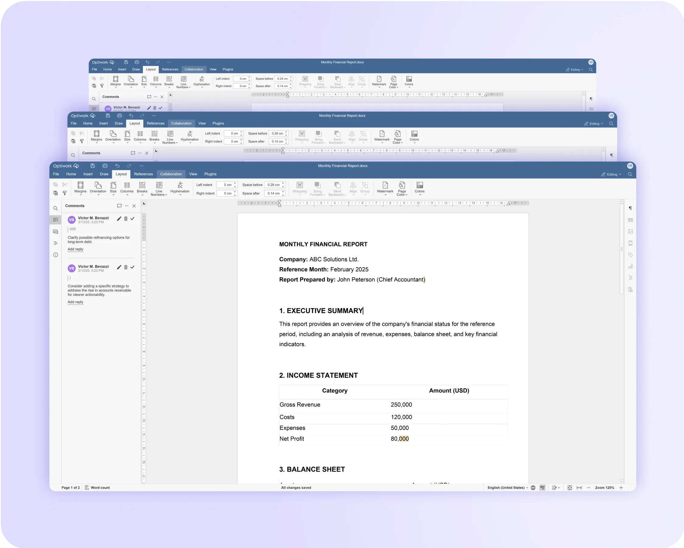The height and width of the screenshot is (548, 684).
Task: Click the Space before field in front window
Action: click(x=275, y=185)
